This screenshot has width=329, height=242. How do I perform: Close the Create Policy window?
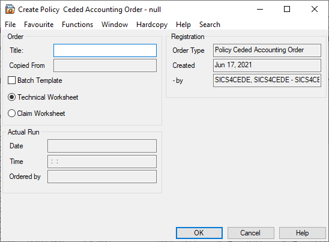(x=315, y=9)
